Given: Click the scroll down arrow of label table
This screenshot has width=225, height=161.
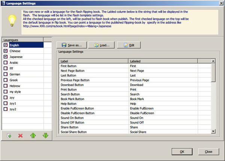Looking at the screenshot, I should tap(213, 131).
